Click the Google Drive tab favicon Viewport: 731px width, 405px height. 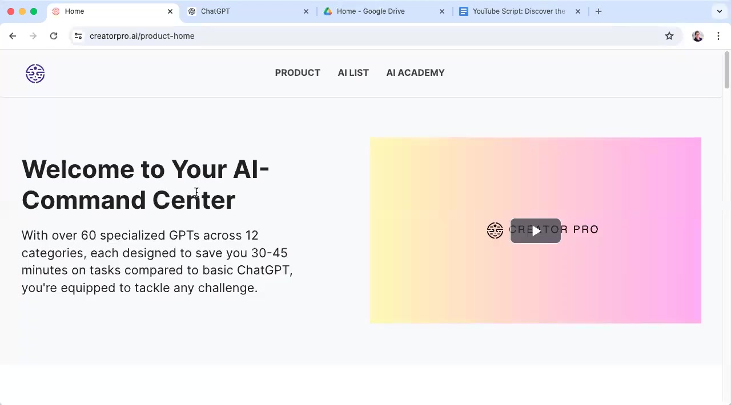point(328,11)
